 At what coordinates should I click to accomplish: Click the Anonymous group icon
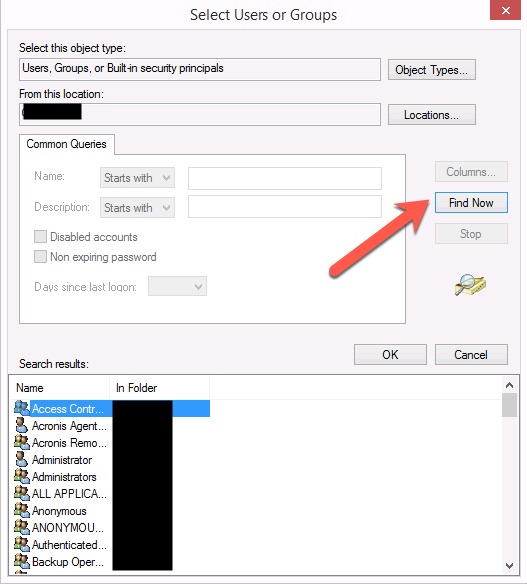tap(22, 511)
